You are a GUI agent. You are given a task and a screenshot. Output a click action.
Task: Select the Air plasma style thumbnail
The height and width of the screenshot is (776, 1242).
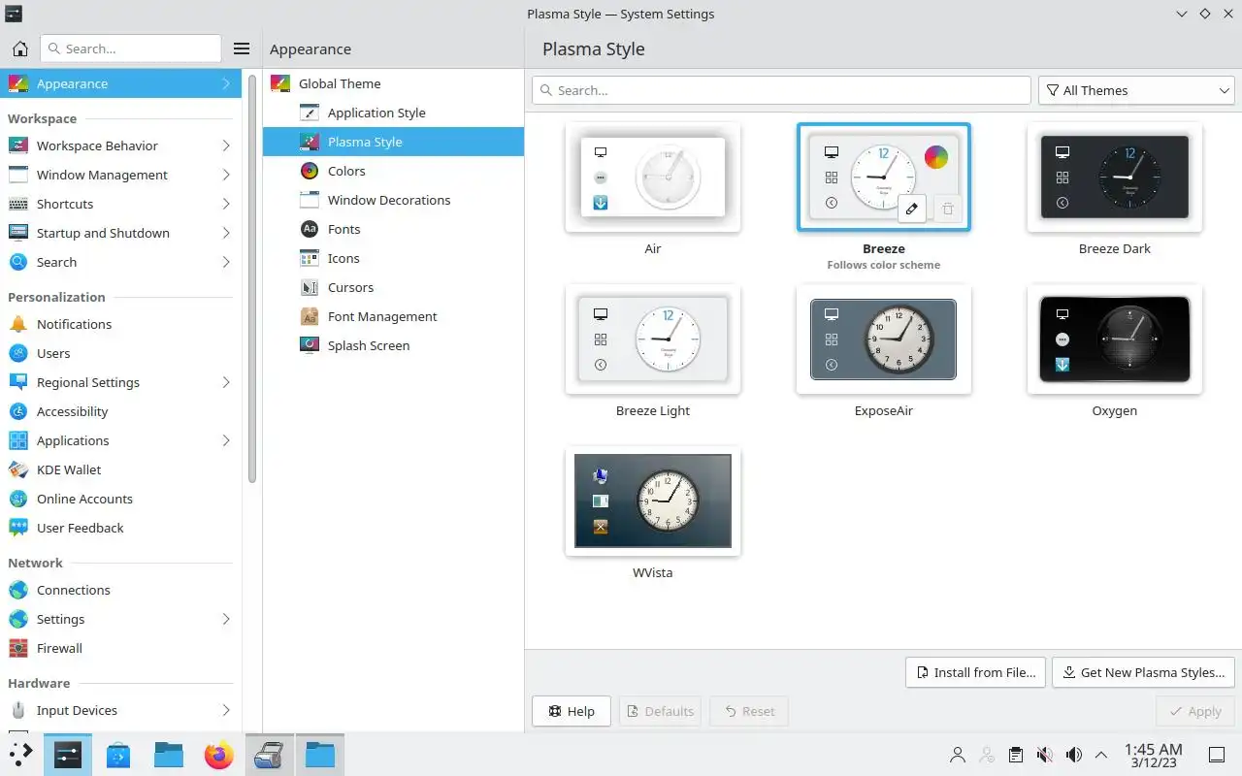[653, 178]
